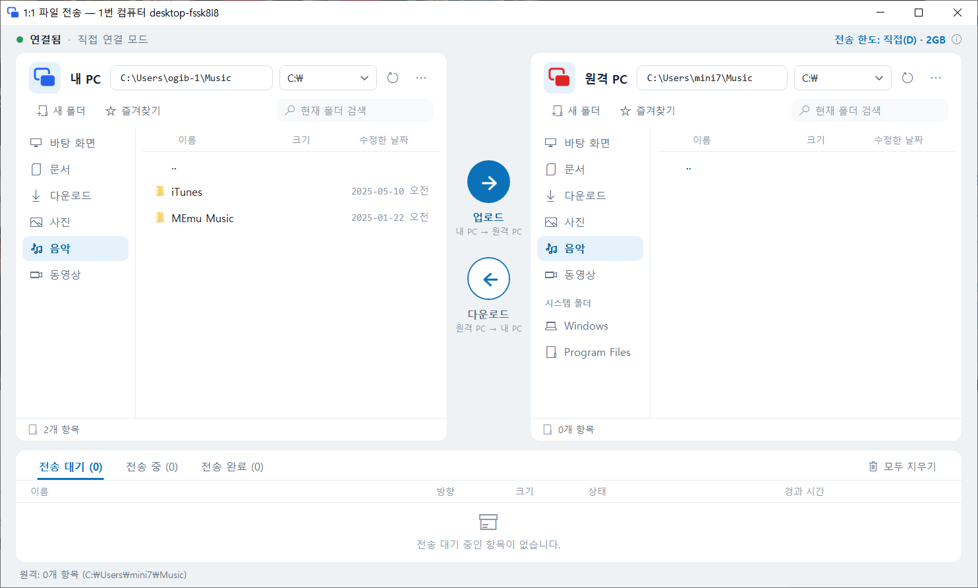Click the iTunes date 2025-05-10 오전
Screen dimensions: 978x588
pyautogui.click(x=389, y=191)
